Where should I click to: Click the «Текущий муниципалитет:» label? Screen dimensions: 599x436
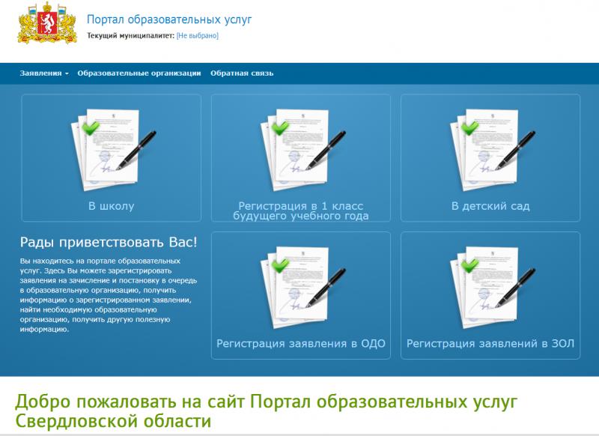pos(130,35)
